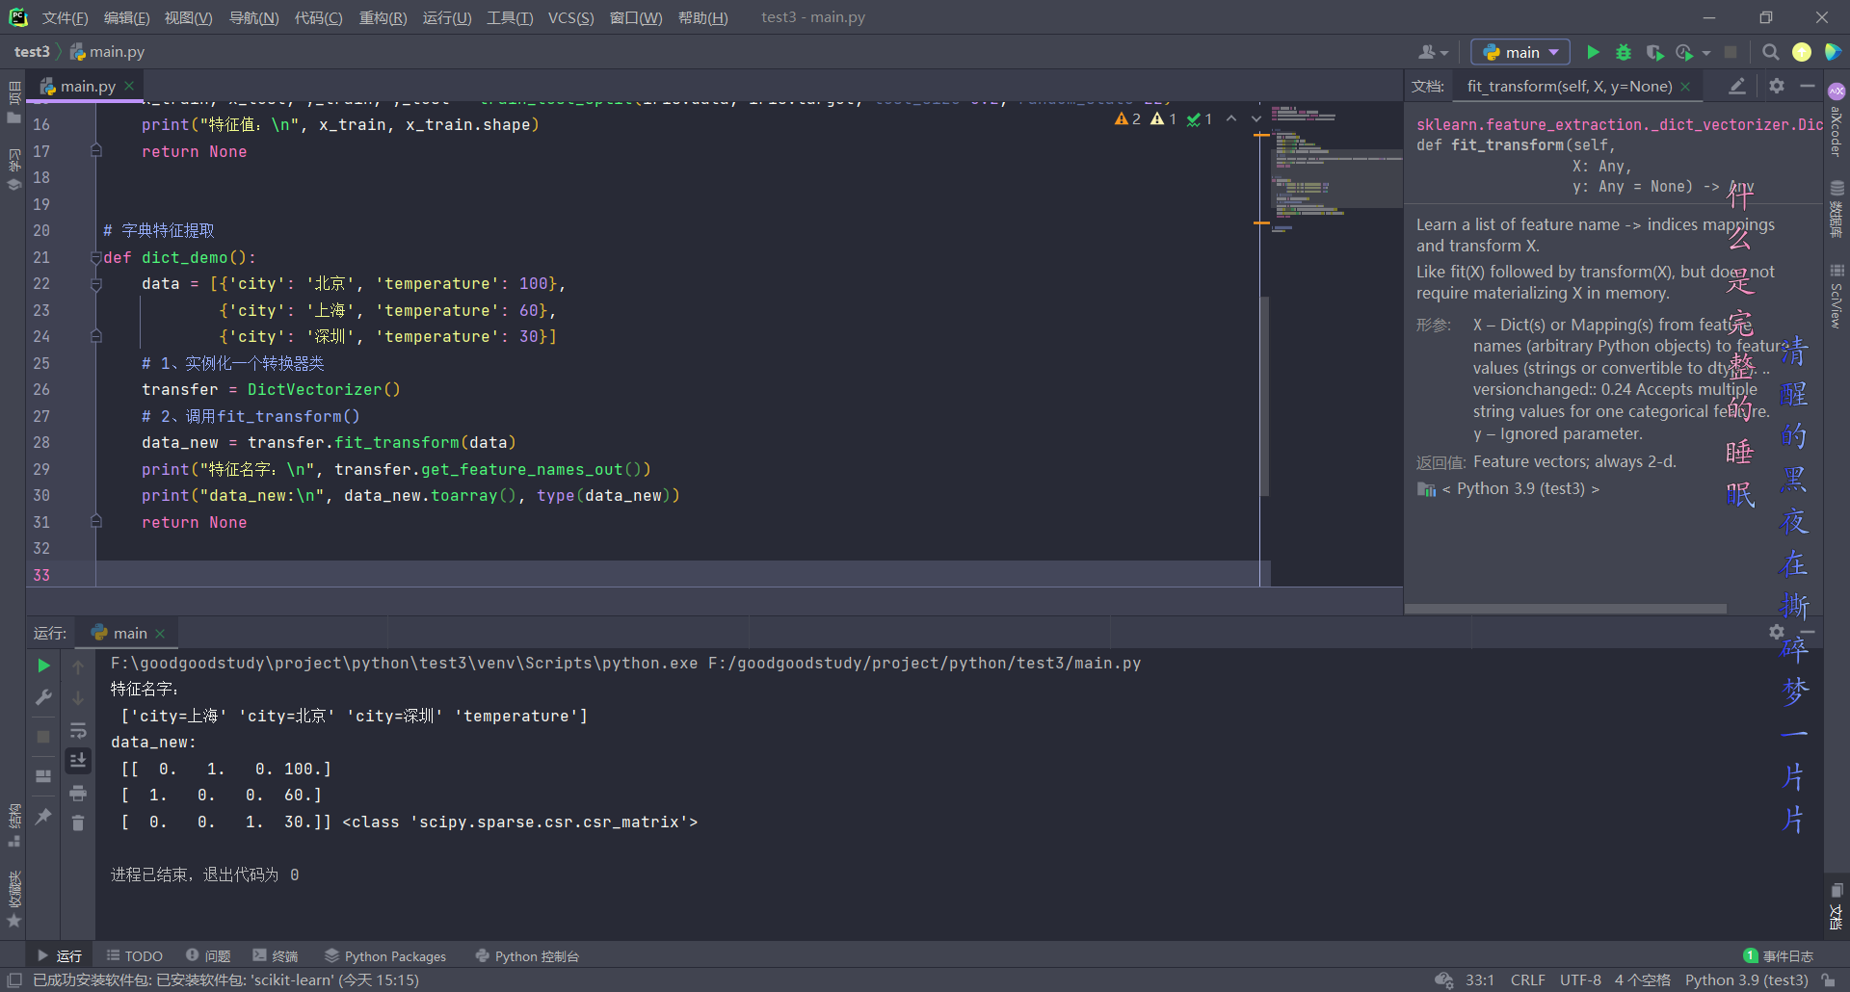
Task: Clear run output with trash icon
Action: point(78,822)
